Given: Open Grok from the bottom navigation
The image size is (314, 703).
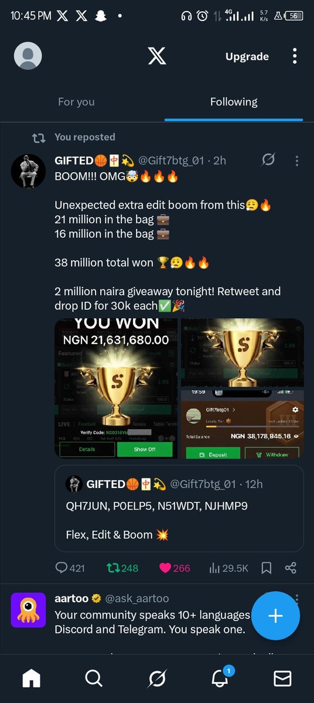Looking at the screenshot, I should tap(157, 678).
